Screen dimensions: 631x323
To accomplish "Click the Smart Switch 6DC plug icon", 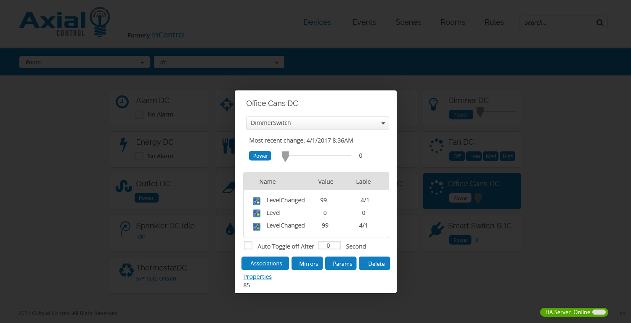I will pos(436,230).
